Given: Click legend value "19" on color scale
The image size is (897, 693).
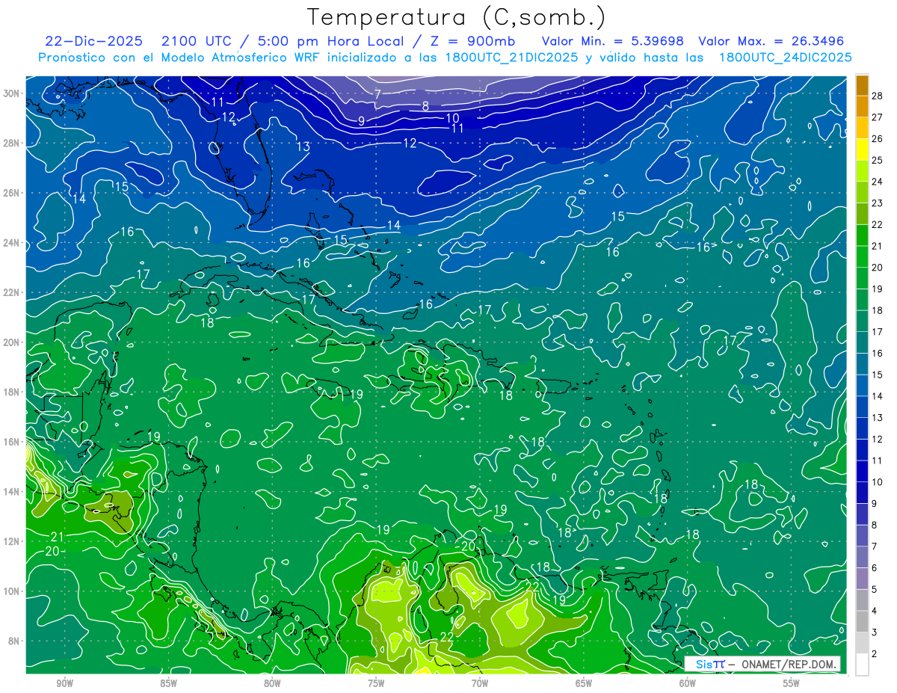Looking at the screenshot, I should tap(878, 289).
